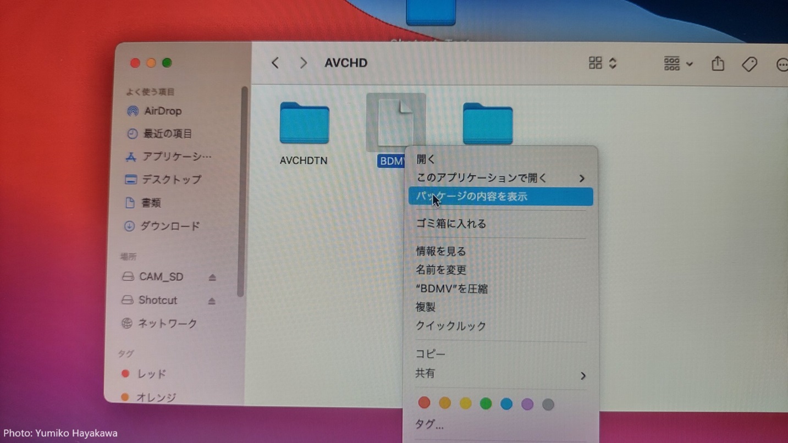This screenshot has height=443, width=788.
Task: Open the more actions ellipsis button
Action: (x=782, y=65)
